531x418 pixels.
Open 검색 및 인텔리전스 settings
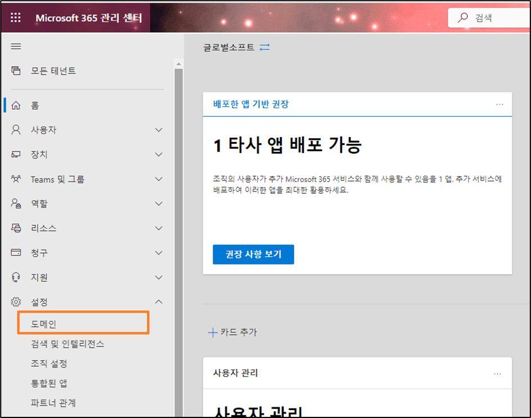[x=67, y=344]
